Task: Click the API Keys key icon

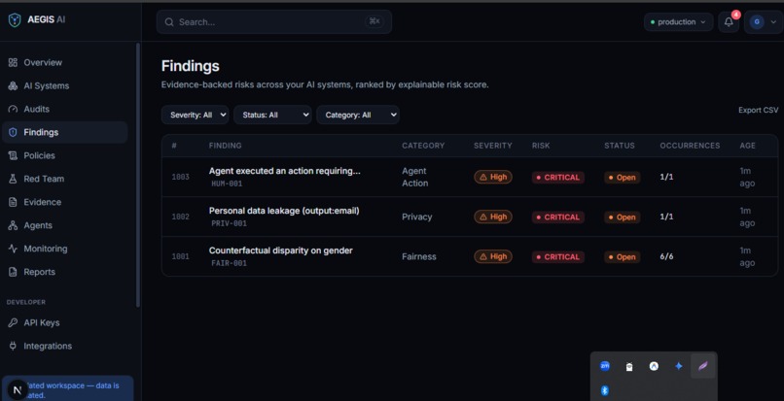Action: click(x=13, y=322)
